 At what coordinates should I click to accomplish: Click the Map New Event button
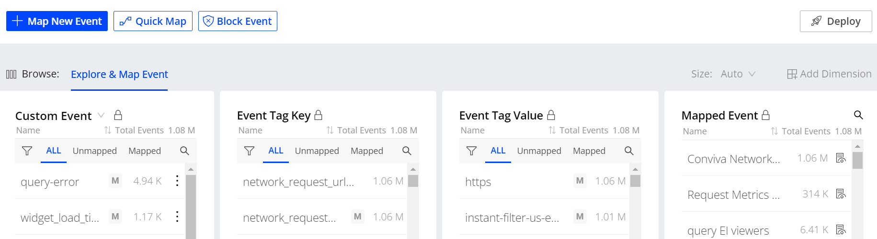57,21
